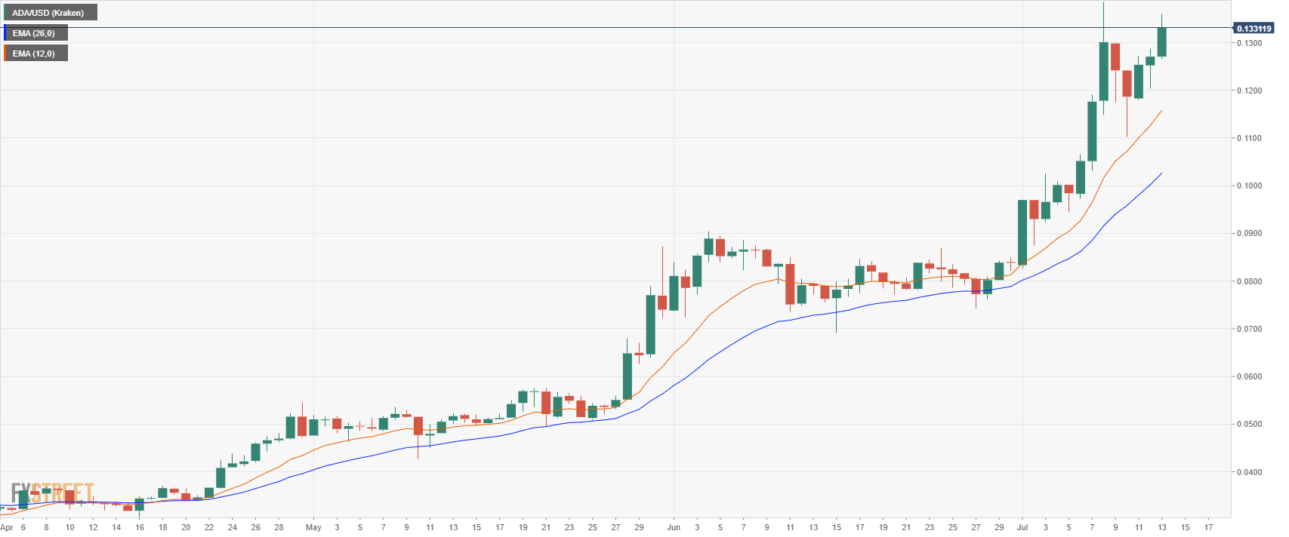Click the 0.0500 price axis label
The width and height of the screenshot is (1289, 537).
1249,425
